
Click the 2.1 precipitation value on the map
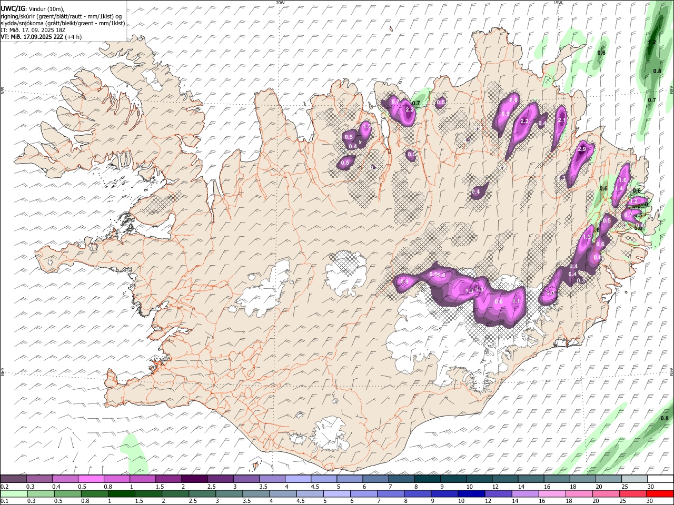(561, 120)
